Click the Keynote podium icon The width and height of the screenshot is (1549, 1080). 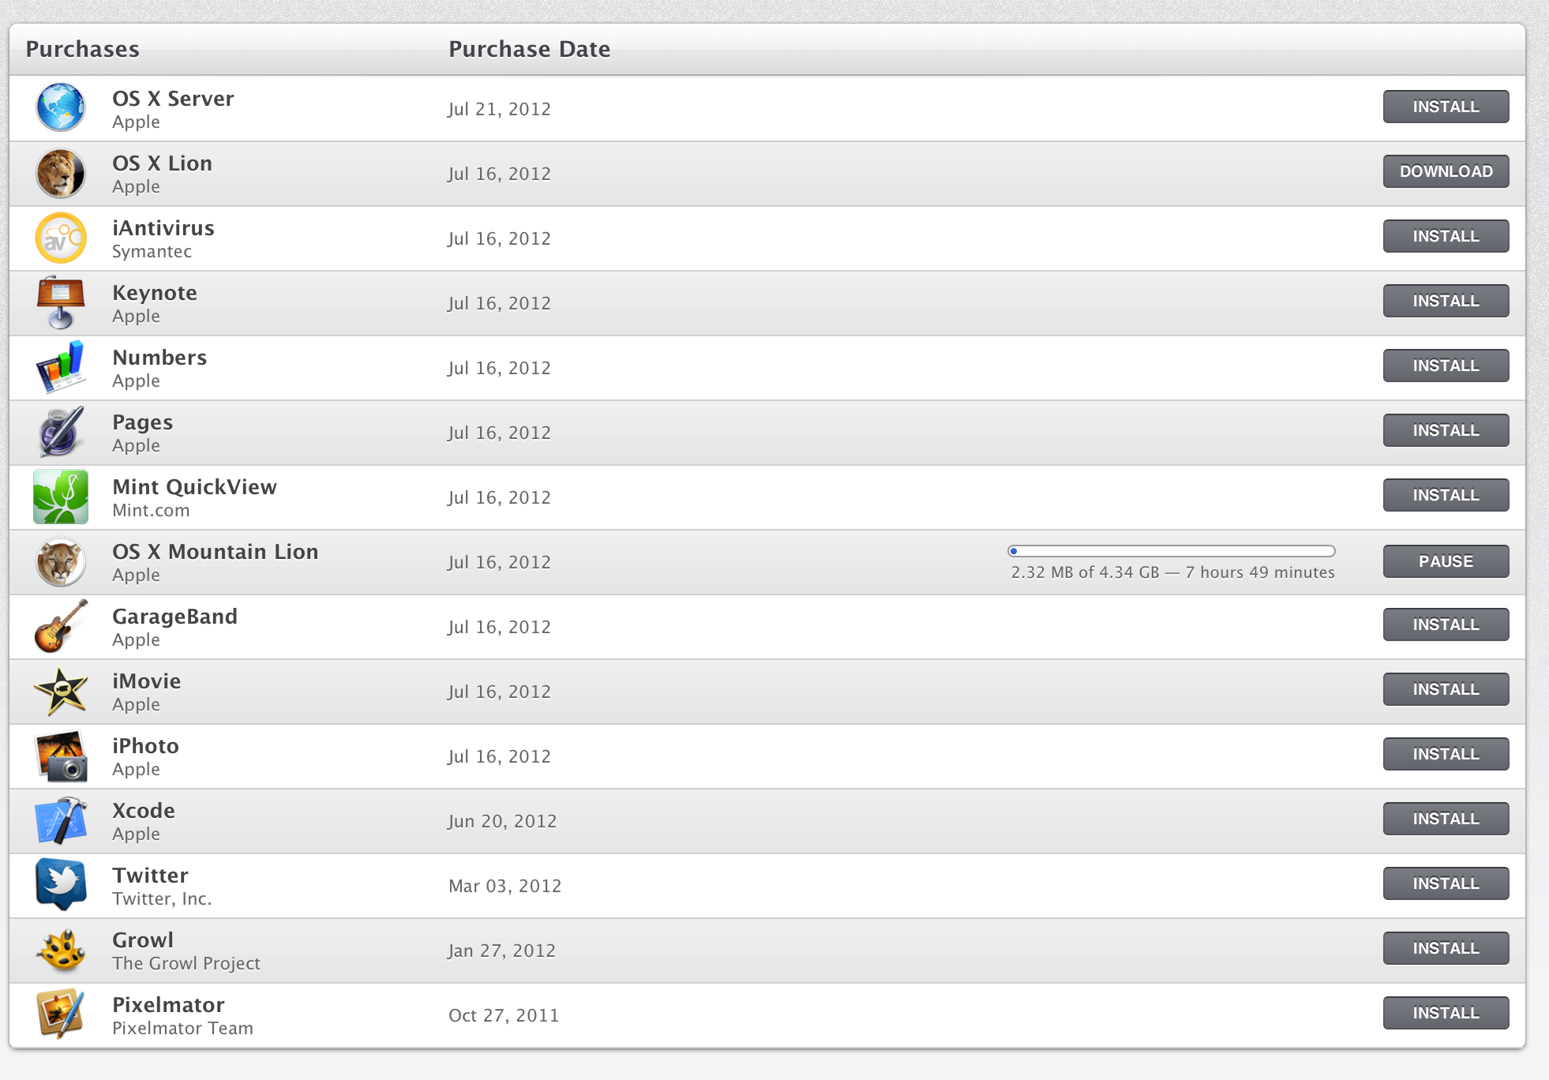(x=61, y=302)
